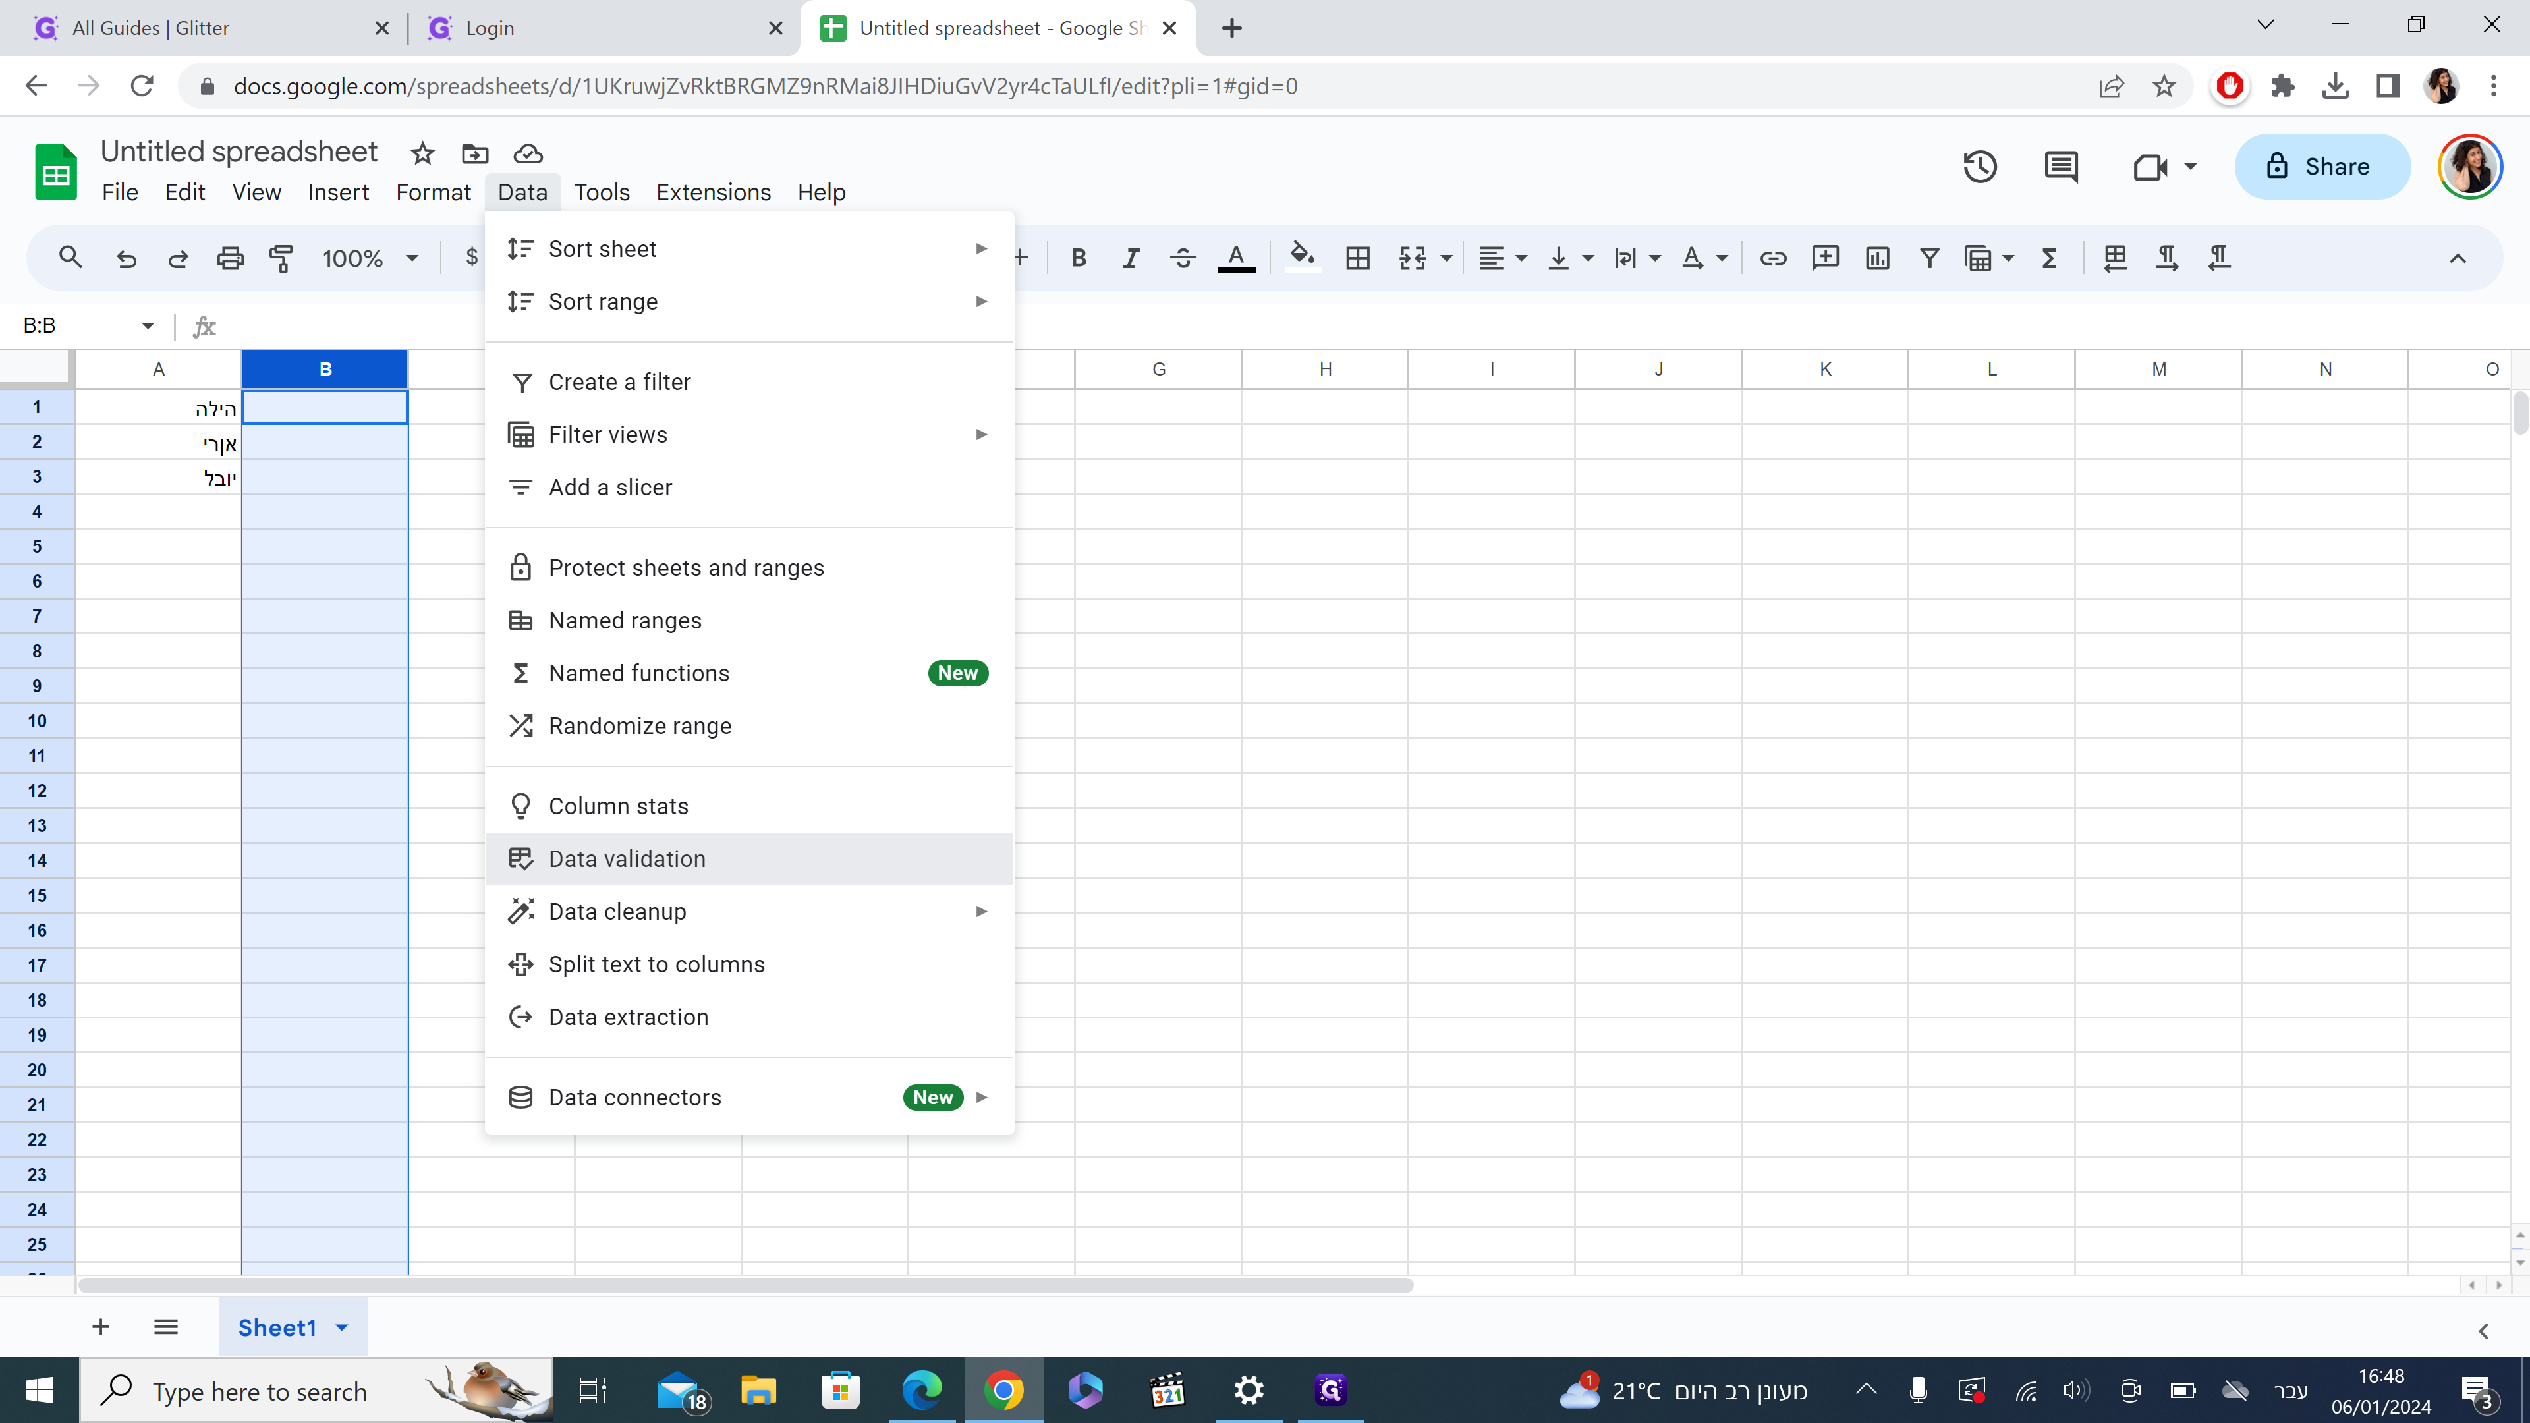The height and width of the screenshot is (1423, 2530).
Task: Choose Split text to columns
Action: [x=749, y=964]
